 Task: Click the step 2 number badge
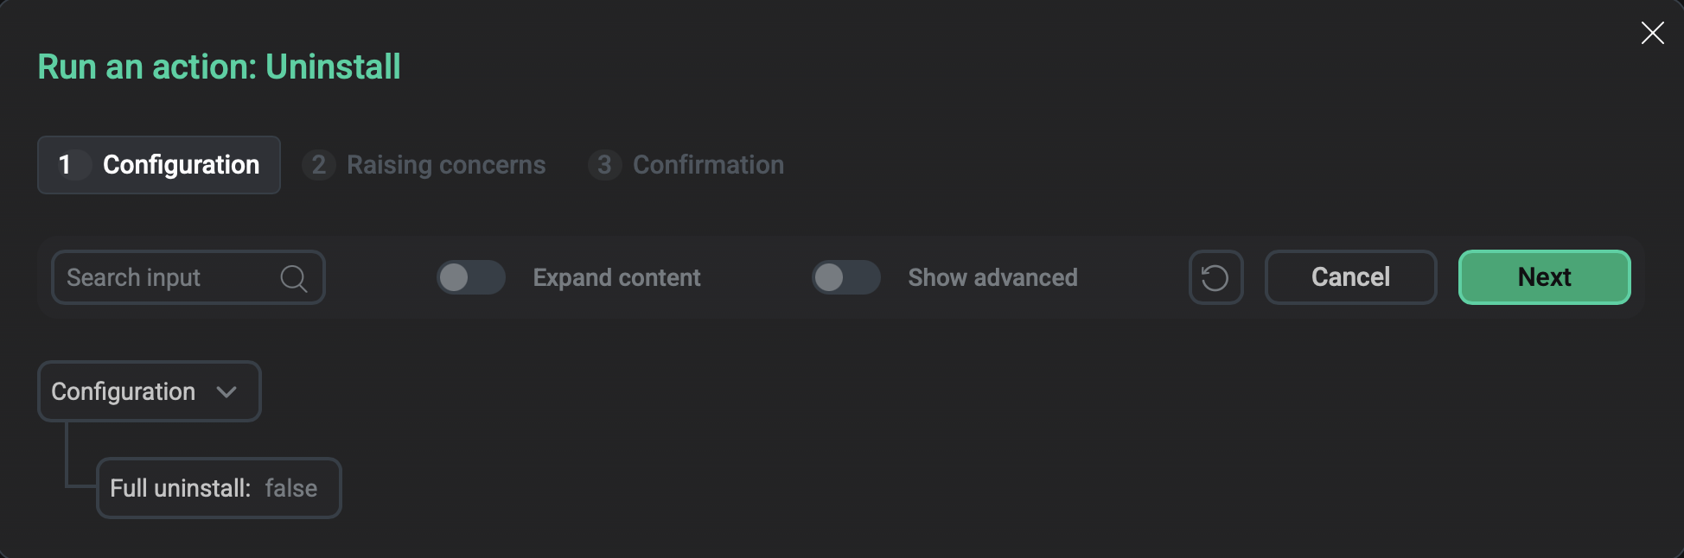[319, 165]
